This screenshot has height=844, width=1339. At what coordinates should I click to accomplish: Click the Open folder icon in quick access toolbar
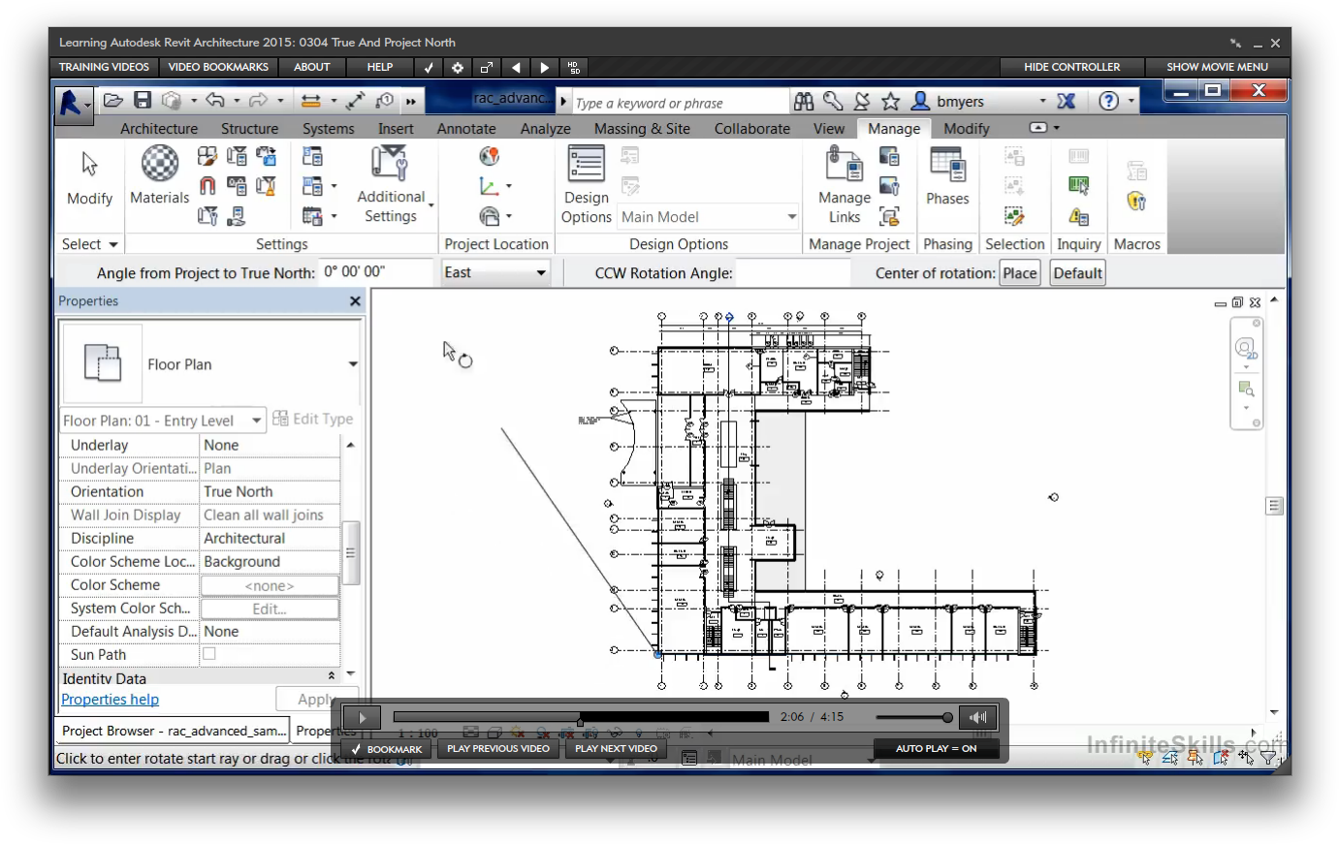(x=113, y=101)
